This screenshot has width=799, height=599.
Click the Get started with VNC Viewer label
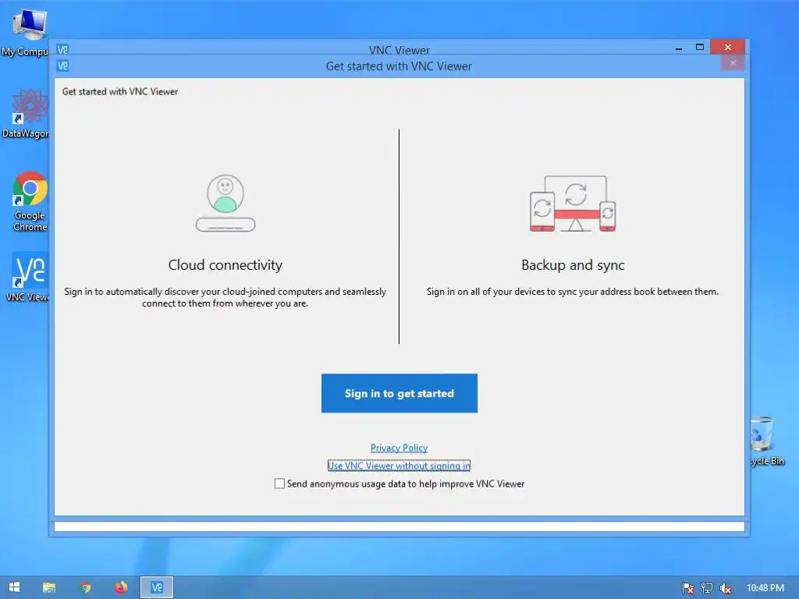click(119, 92)
